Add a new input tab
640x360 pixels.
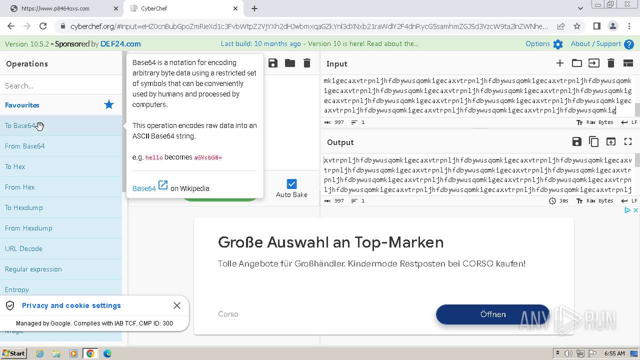coord(560,63)
